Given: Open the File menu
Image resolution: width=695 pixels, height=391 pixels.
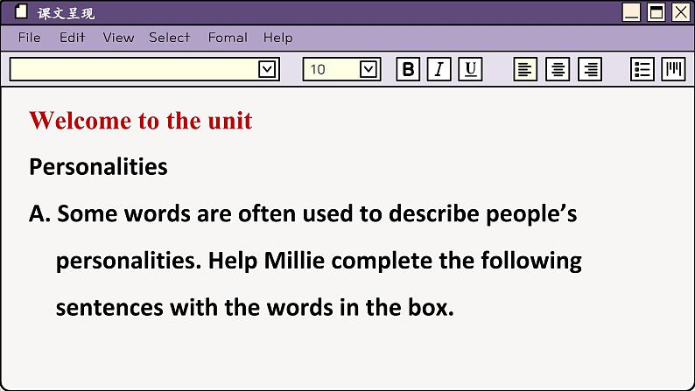Looking at the screenshot, I should point(29,38).
